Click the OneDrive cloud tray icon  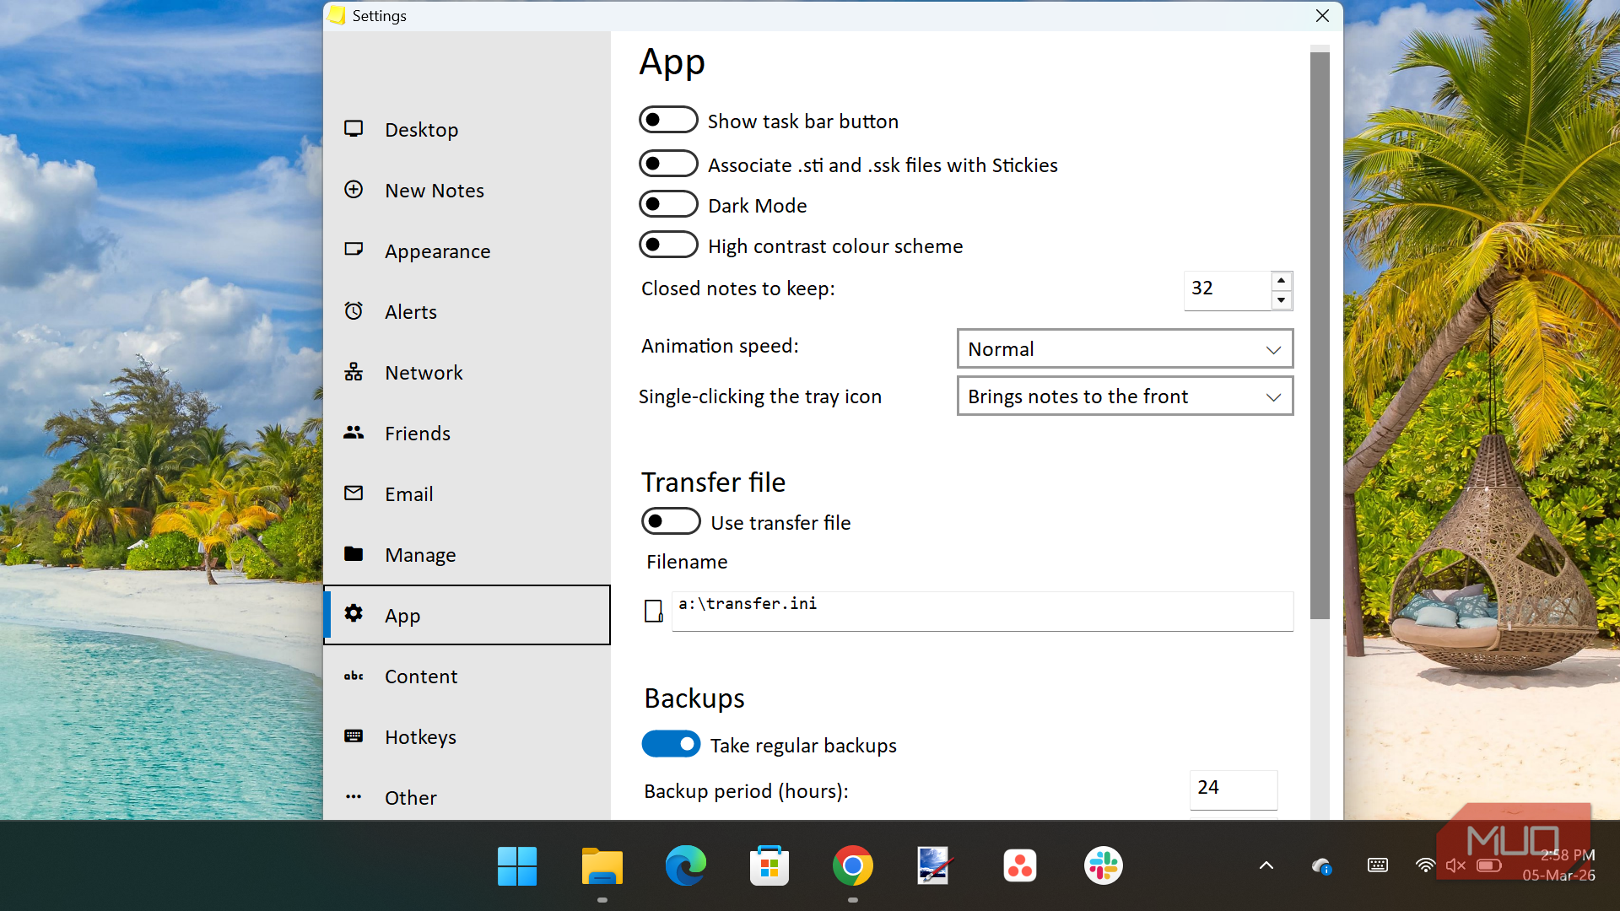tap(1321, 865)
